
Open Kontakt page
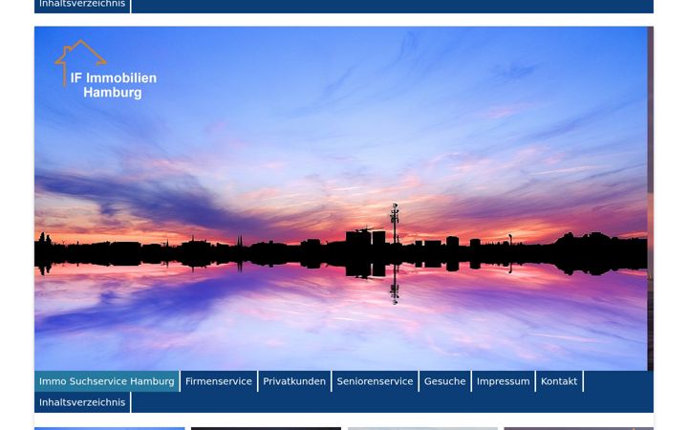[x=559, y=381]
